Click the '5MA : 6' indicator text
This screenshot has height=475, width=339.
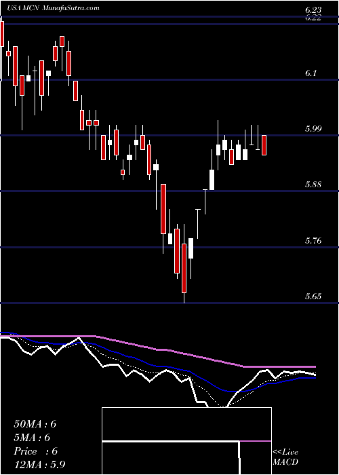(x=32, y=438)
